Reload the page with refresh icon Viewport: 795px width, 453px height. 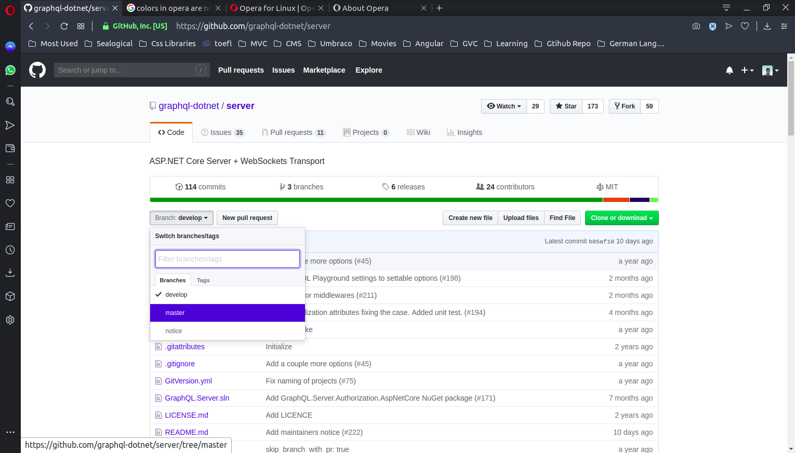(x=64, y=26)
